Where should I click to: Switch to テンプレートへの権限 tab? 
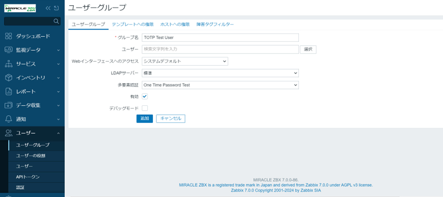[x=132, y=24]
